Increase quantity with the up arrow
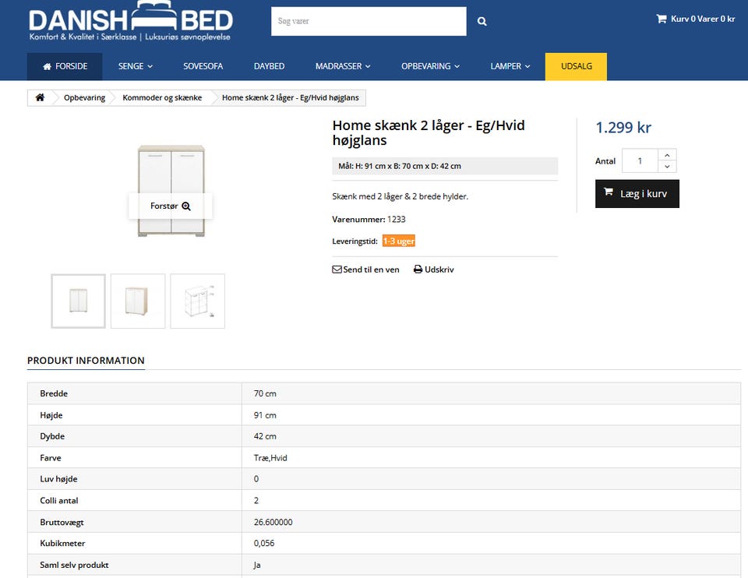748x578 pixels. point(667,155)
